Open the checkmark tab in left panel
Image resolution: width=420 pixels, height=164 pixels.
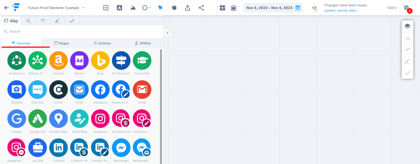[x=72, y=21]
